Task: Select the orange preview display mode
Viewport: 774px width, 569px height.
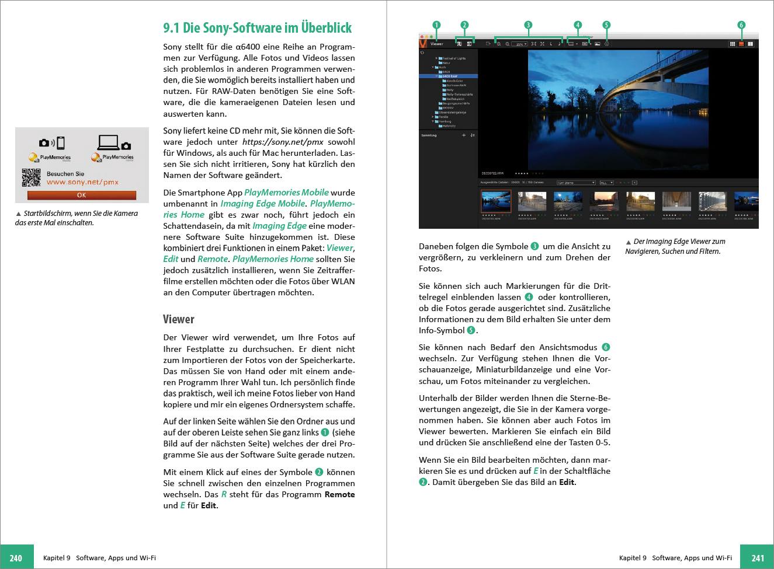Action: 741,44
